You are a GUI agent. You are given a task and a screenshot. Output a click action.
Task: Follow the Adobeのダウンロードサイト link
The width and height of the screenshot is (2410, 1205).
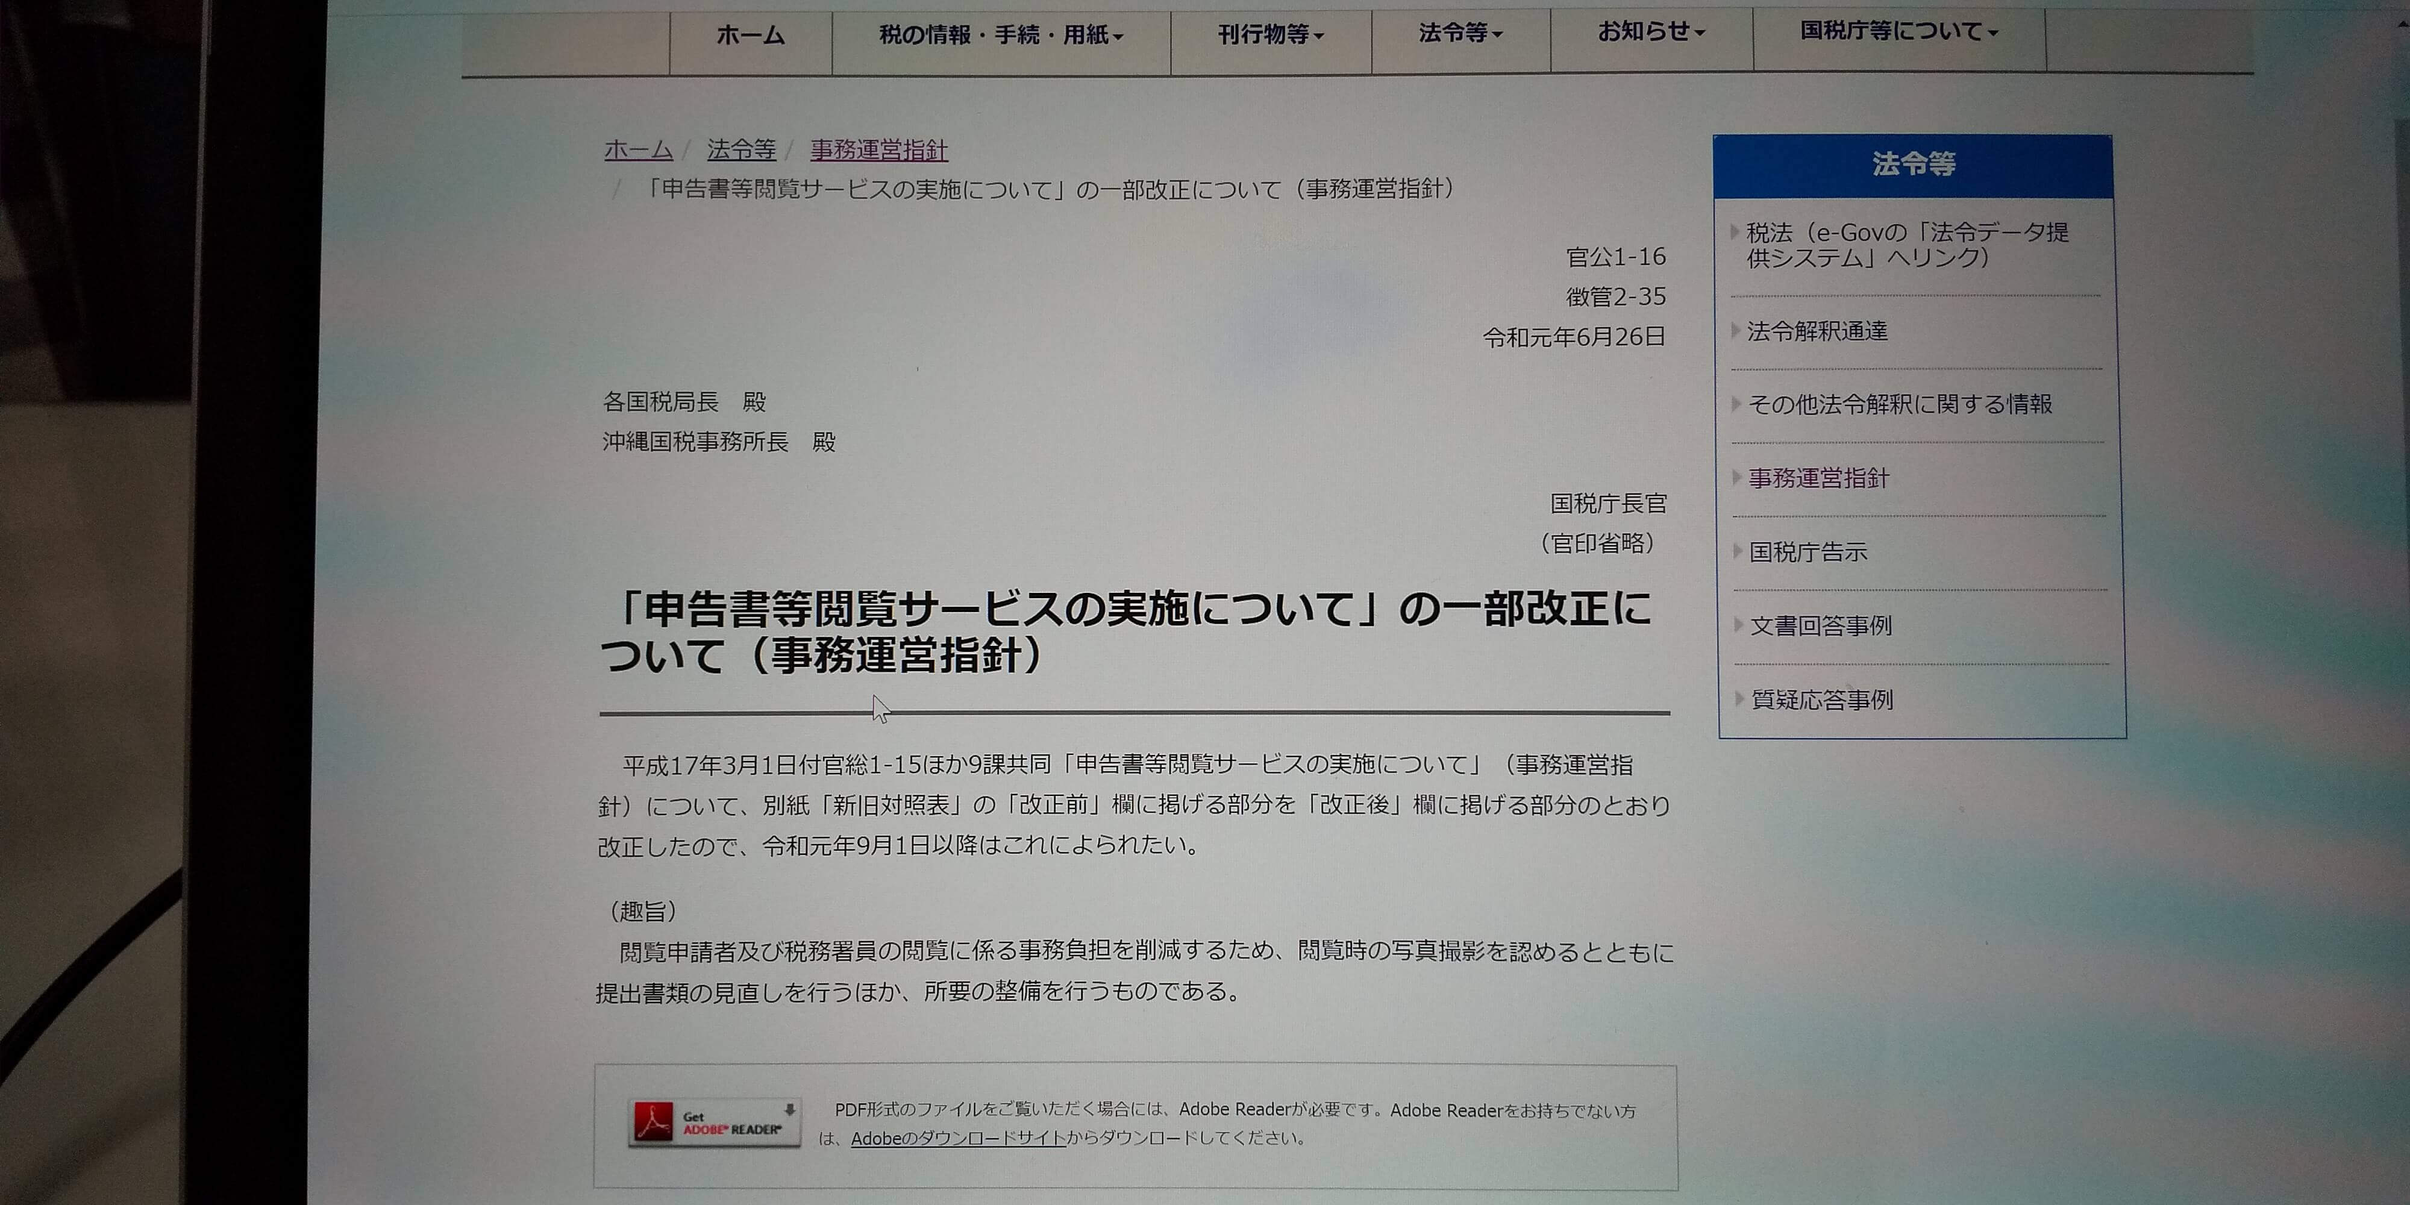pyautogui.click(x=958, y=1139)
